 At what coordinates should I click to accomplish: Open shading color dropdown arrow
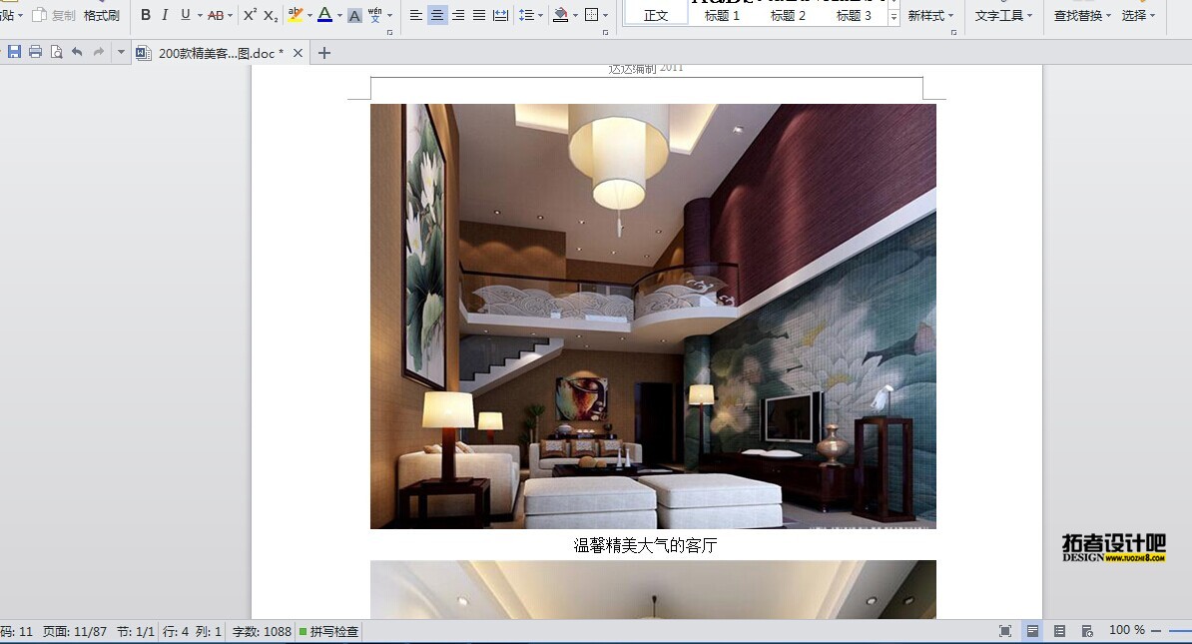[x=575, y=15]
